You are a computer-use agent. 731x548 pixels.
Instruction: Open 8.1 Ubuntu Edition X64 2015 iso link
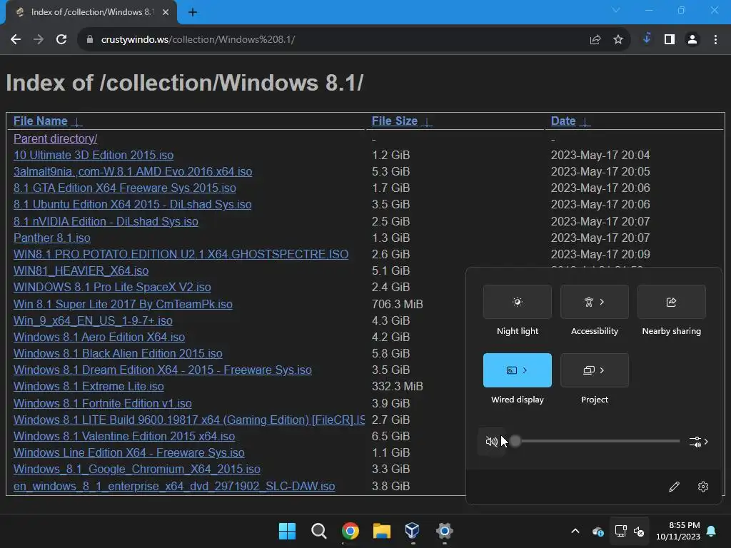tap(132, 205)
